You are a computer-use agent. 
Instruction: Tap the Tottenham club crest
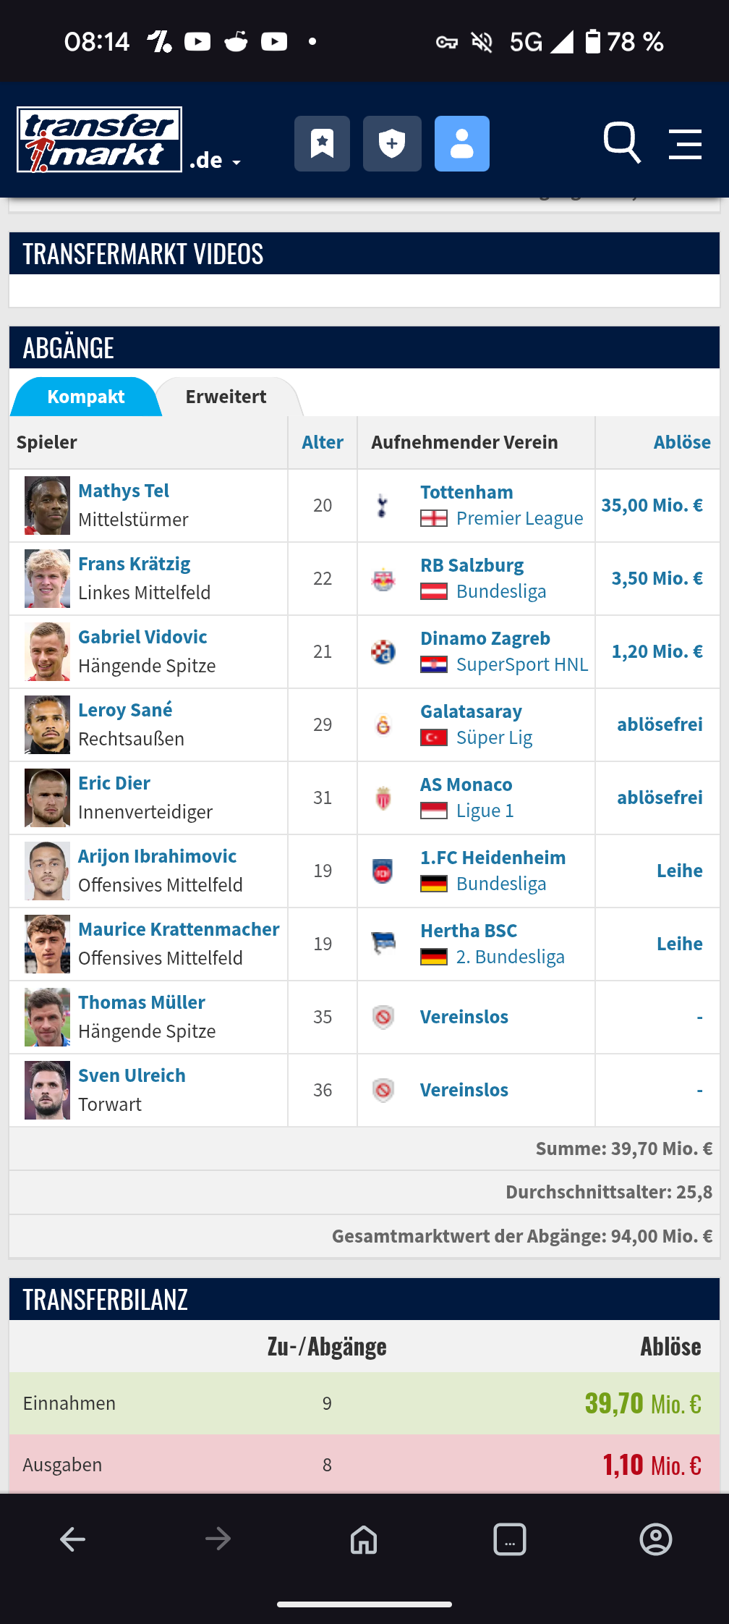[383, 505]
